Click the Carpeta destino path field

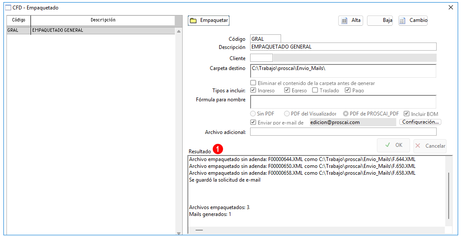coord(343,71)
